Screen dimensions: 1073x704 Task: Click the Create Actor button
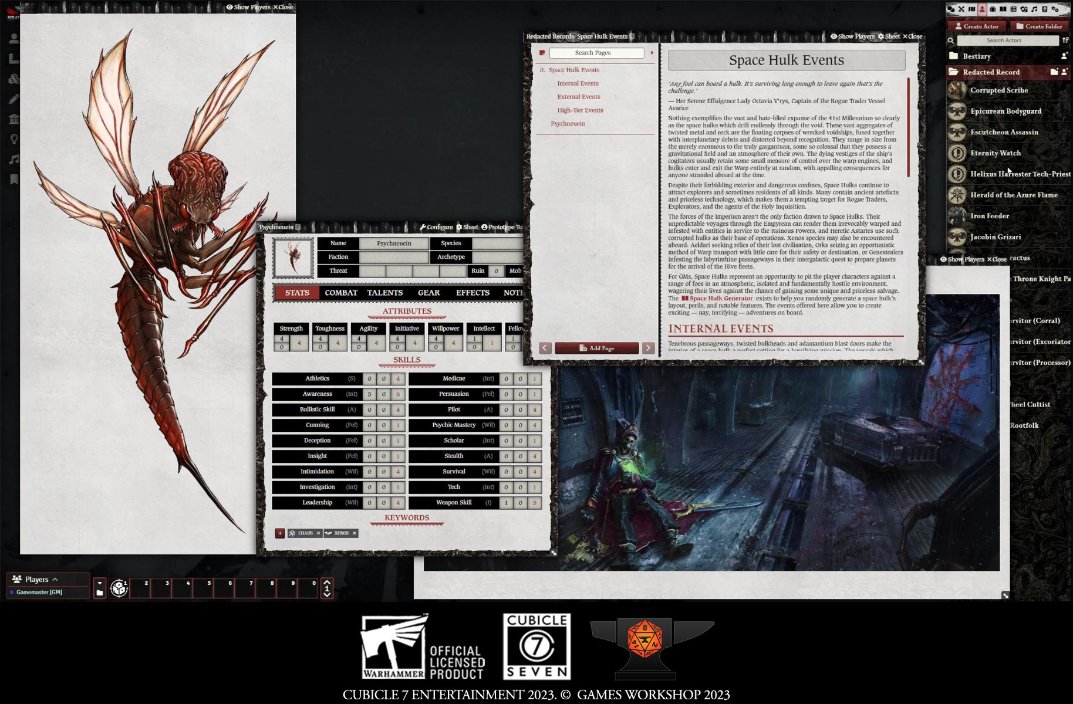977,26
